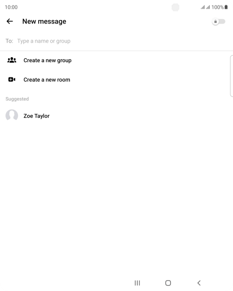Screen dimensions: 233x291
Task: Tap the first signal strength bars icon
Action: [203, 7]
